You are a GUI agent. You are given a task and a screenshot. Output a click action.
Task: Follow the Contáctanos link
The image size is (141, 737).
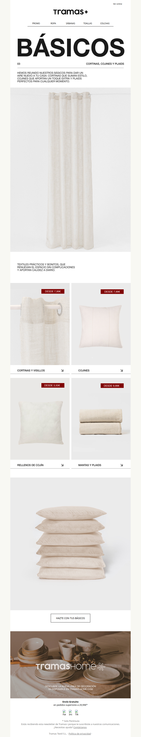pyautogui.click(x=80, y=727)
